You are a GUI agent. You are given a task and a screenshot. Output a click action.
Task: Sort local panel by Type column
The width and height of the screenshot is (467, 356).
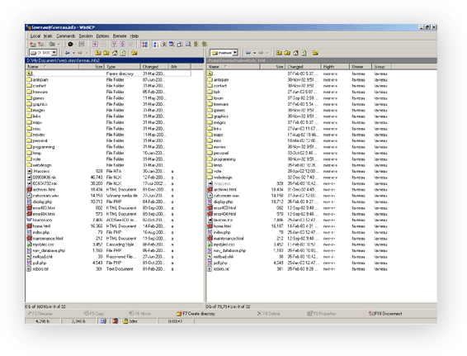122,66
